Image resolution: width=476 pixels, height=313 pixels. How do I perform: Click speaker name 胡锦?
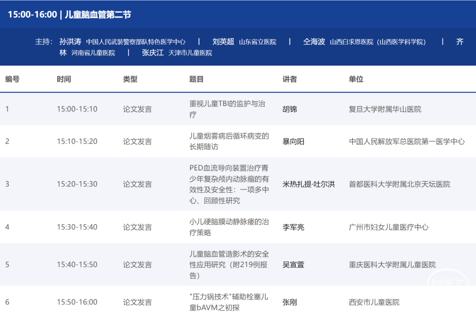pyautogui.click(x=290, y=109)
